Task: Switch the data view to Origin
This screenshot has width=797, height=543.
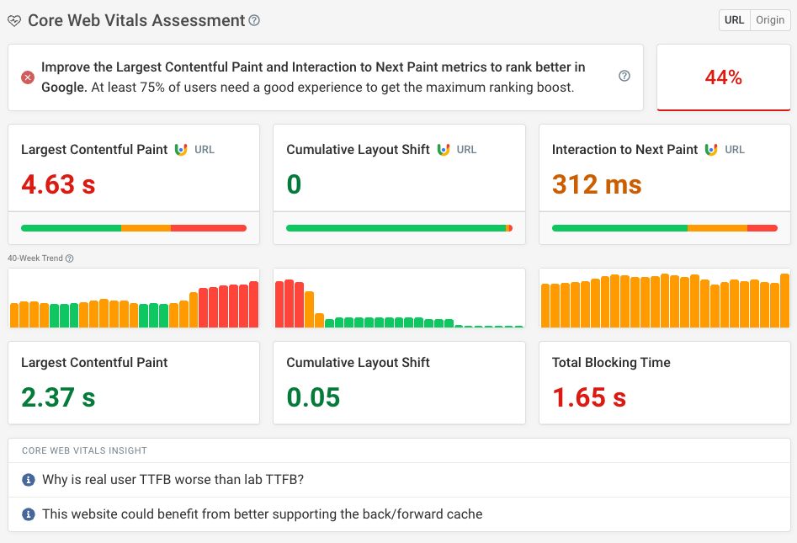Action: 769,19
